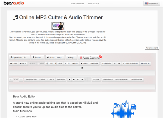163x118 pixels.
Task: Restore the original audio
Action: click(94, 63)
